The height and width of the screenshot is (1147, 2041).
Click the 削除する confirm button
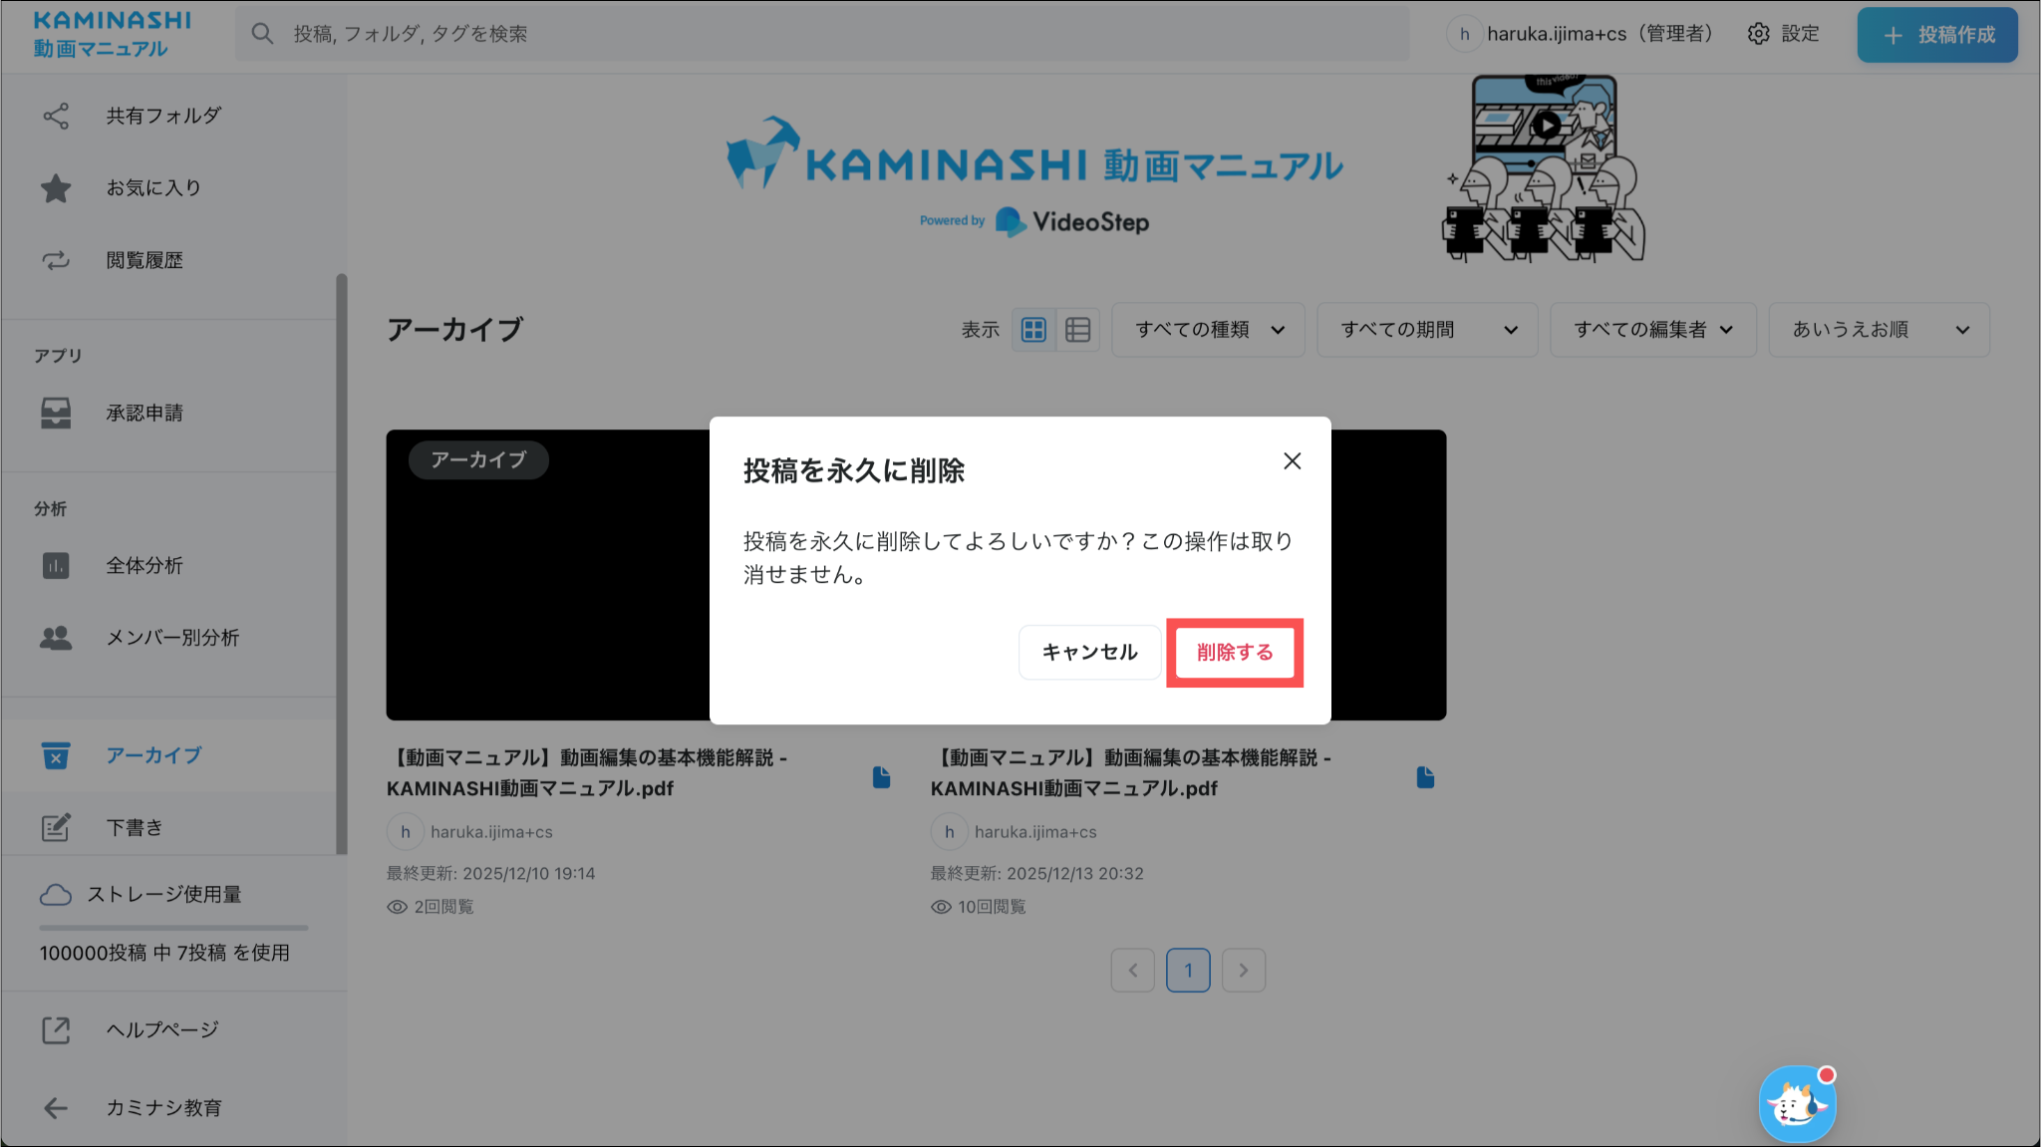coord(1234,653)
